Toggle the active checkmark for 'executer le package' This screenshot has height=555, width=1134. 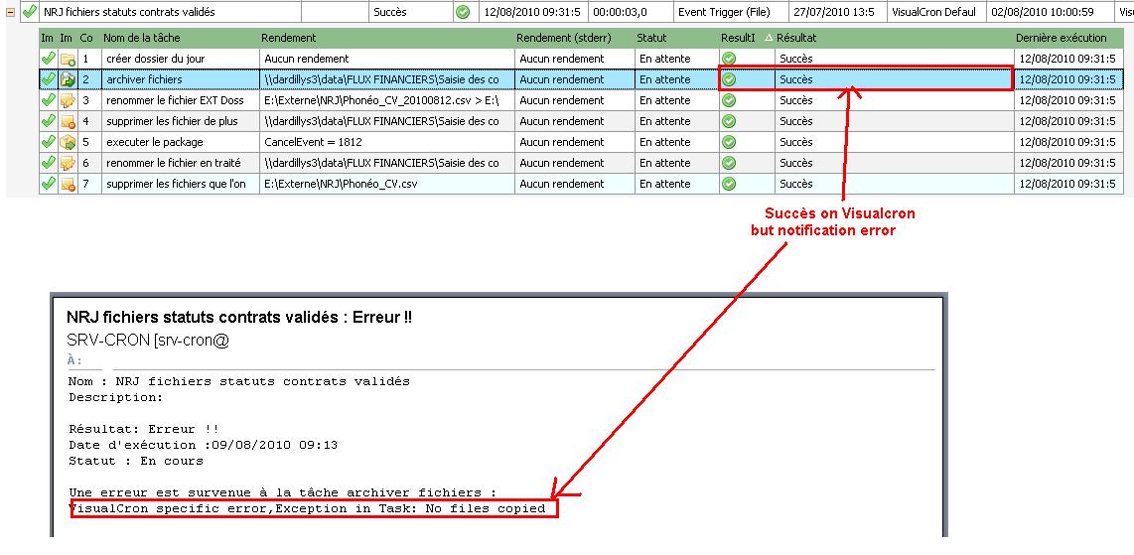click(x=48, y=142)
